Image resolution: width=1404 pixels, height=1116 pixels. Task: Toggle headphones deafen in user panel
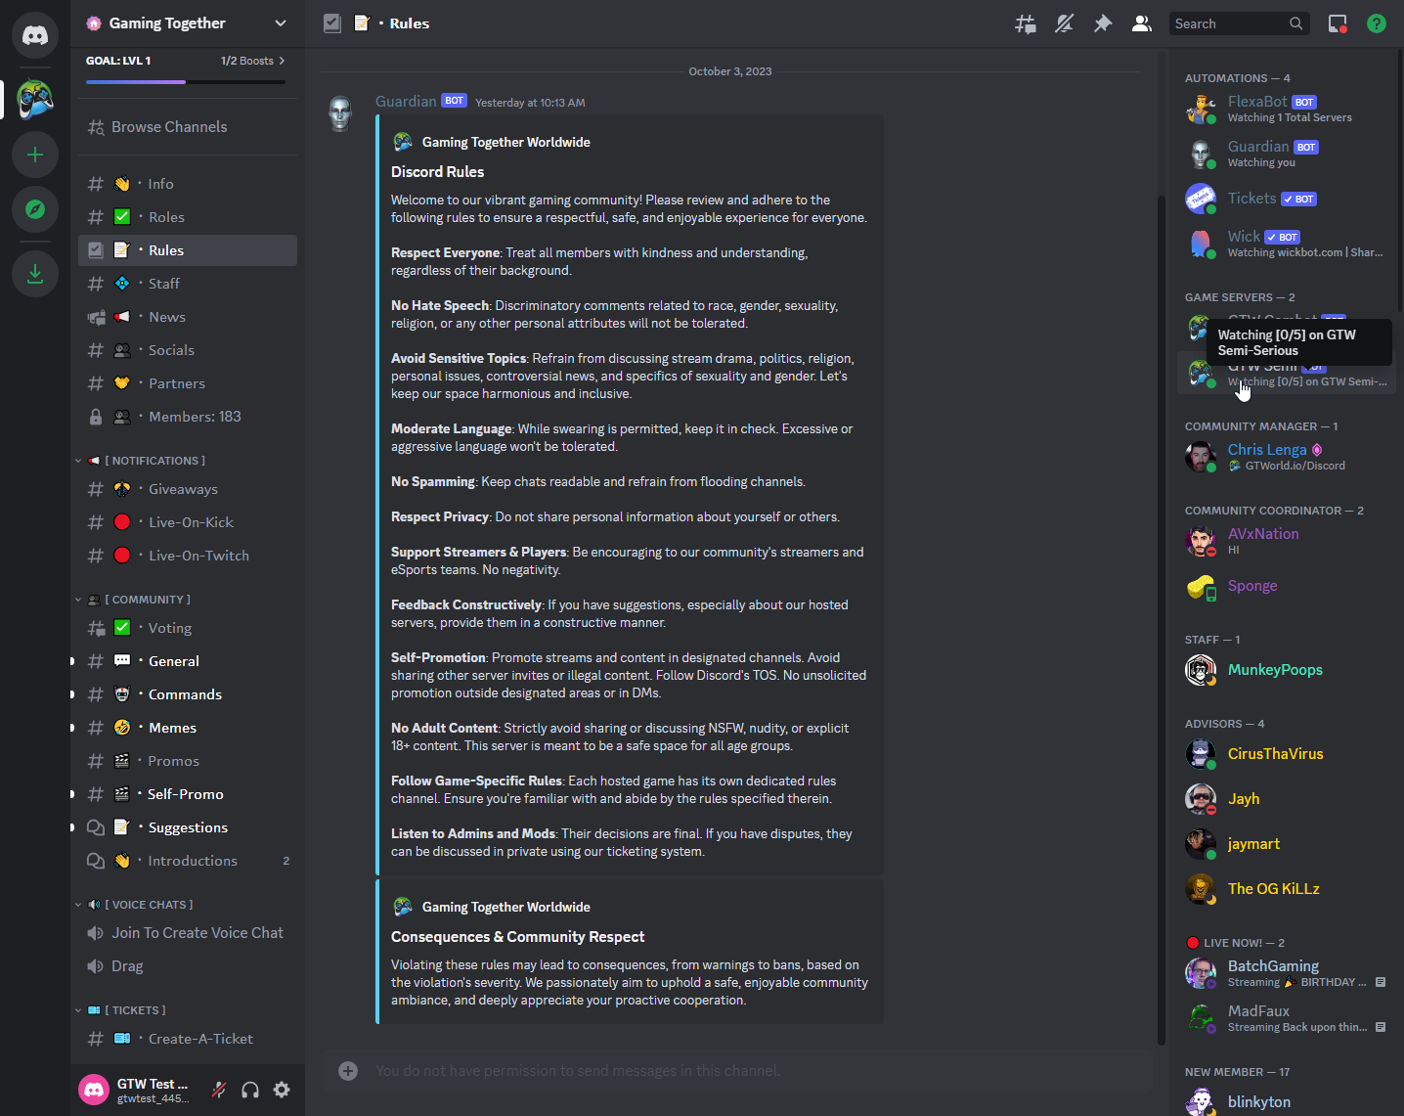pos(250,1090)
